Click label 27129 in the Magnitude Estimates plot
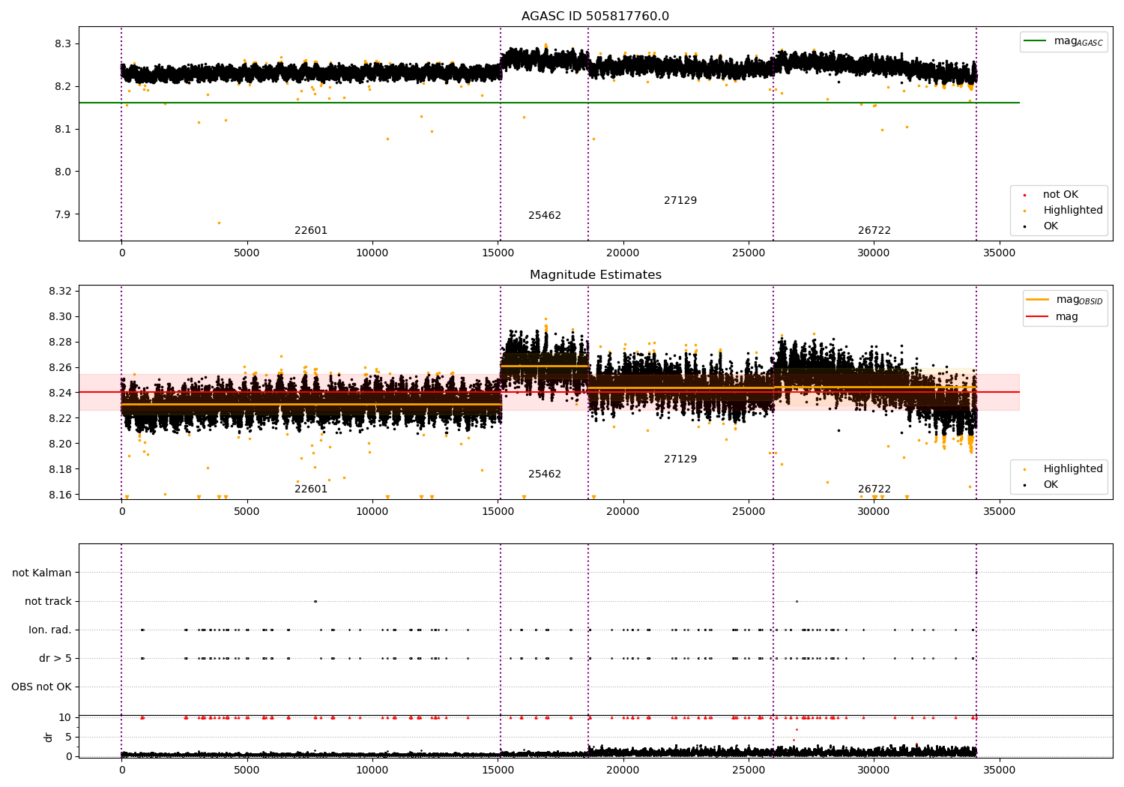 [x=680, y=459]
